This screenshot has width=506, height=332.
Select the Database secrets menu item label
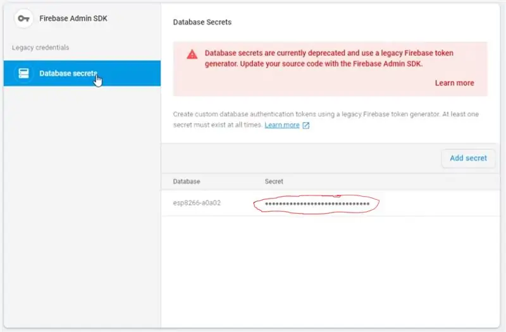click(x=68, y=73)
